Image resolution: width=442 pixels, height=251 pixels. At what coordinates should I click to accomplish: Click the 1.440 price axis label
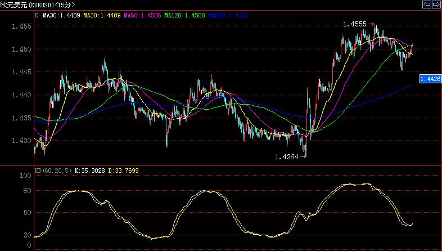[x=21, y=95]
